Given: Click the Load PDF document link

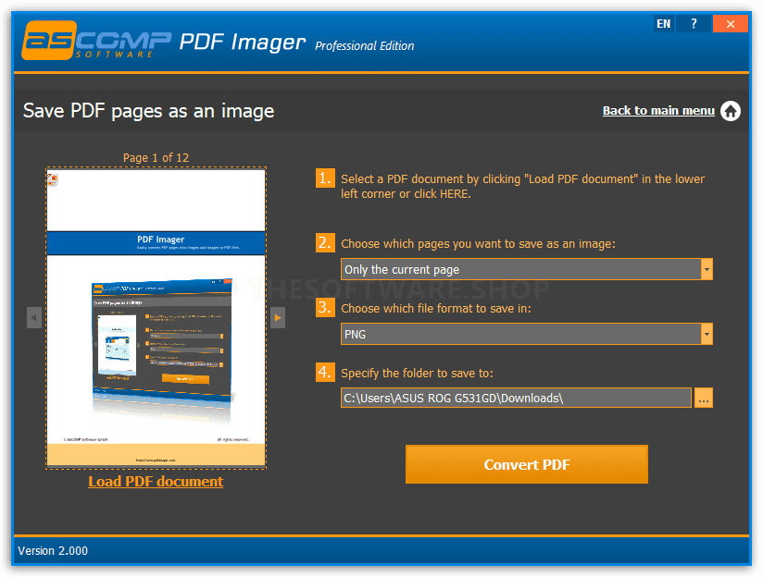Looking at the screenshot, I should [156, 481].
